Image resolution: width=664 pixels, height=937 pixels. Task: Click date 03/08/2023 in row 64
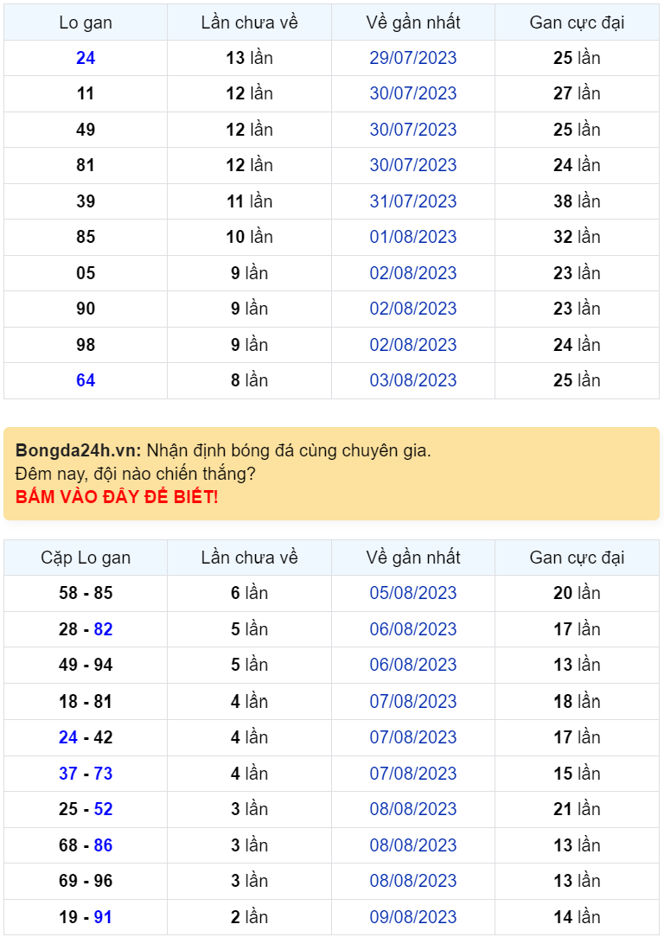(x=413, y=380)
